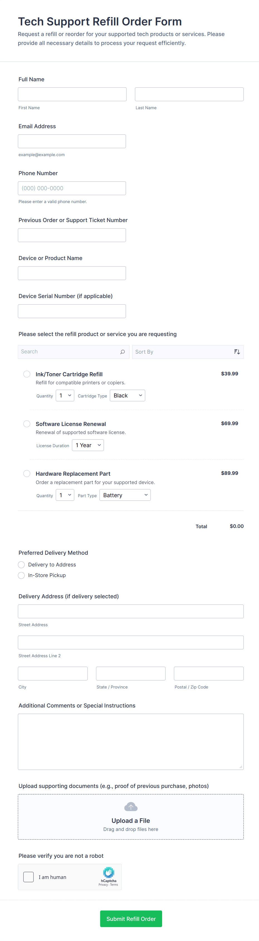Click the search magnifier icon
Image resolution: width=259 pixels, height=941 pixels.
click(122, 352)
